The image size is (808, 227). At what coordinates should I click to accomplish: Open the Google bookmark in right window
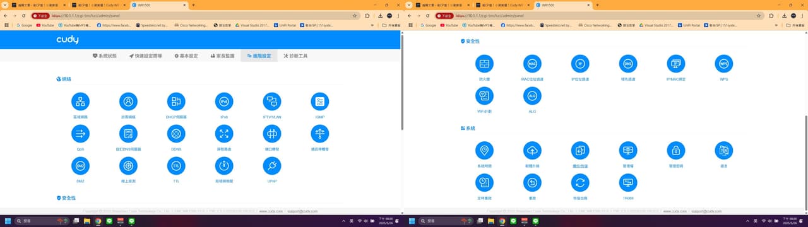(x=427, y=25)
